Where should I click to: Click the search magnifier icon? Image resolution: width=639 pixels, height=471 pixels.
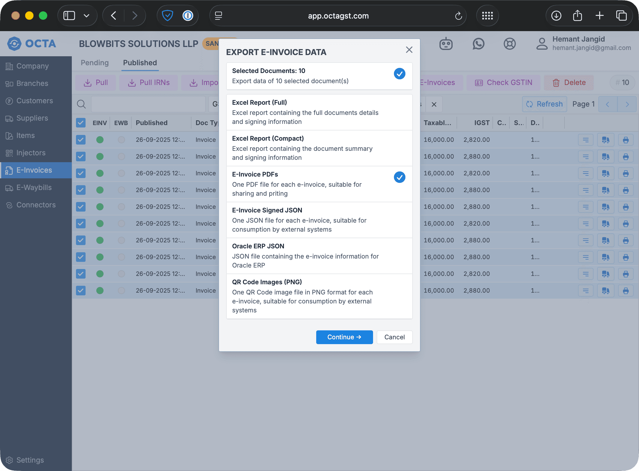pyautogui.click(x=81, y=104)
